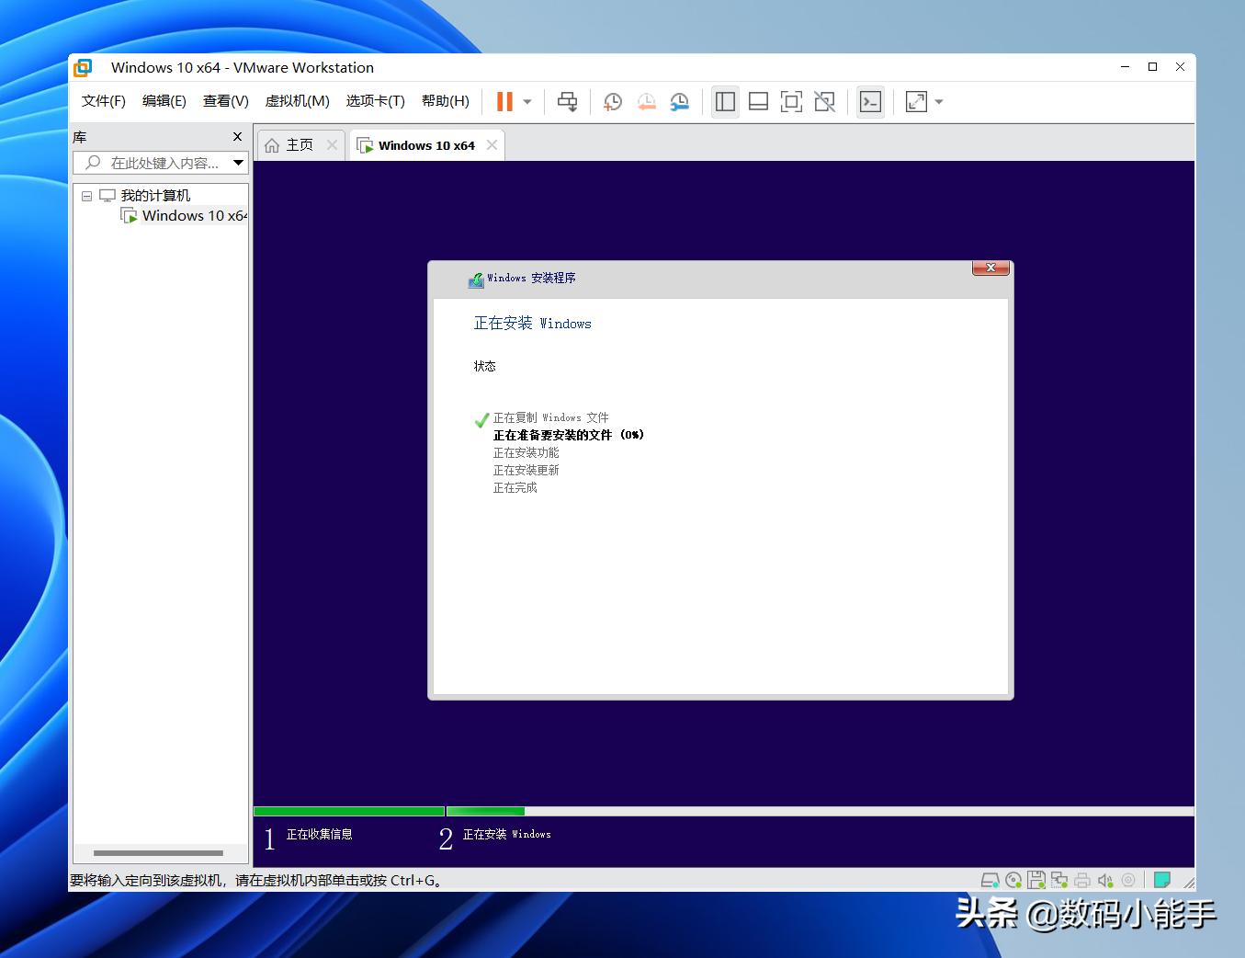Open the Snapshot Manager
This screenshot has height=958, width=1245.
(x=680, y=101)
